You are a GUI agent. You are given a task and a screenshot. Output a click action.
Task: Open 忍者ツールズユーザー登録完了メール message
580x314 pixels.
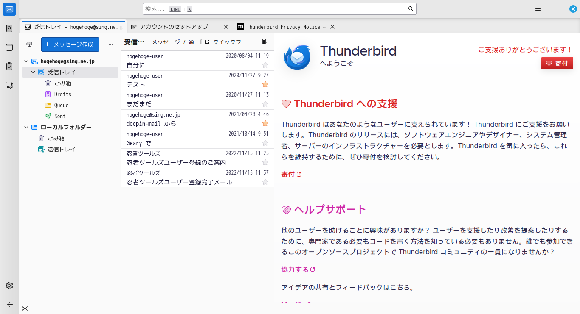tap(197, 178)
